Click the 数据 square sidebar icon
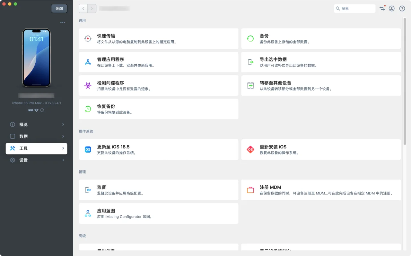The height and width of the screenshot is (256, 411). coord(13,136)
